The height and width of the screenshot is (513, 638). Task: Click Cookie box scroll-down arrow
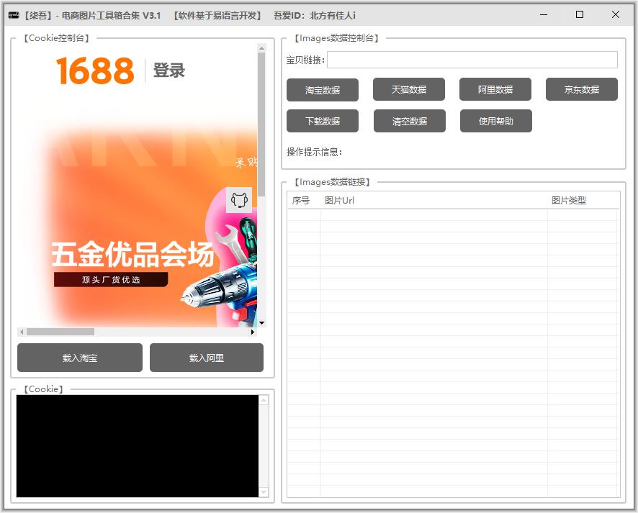point(264,492)
